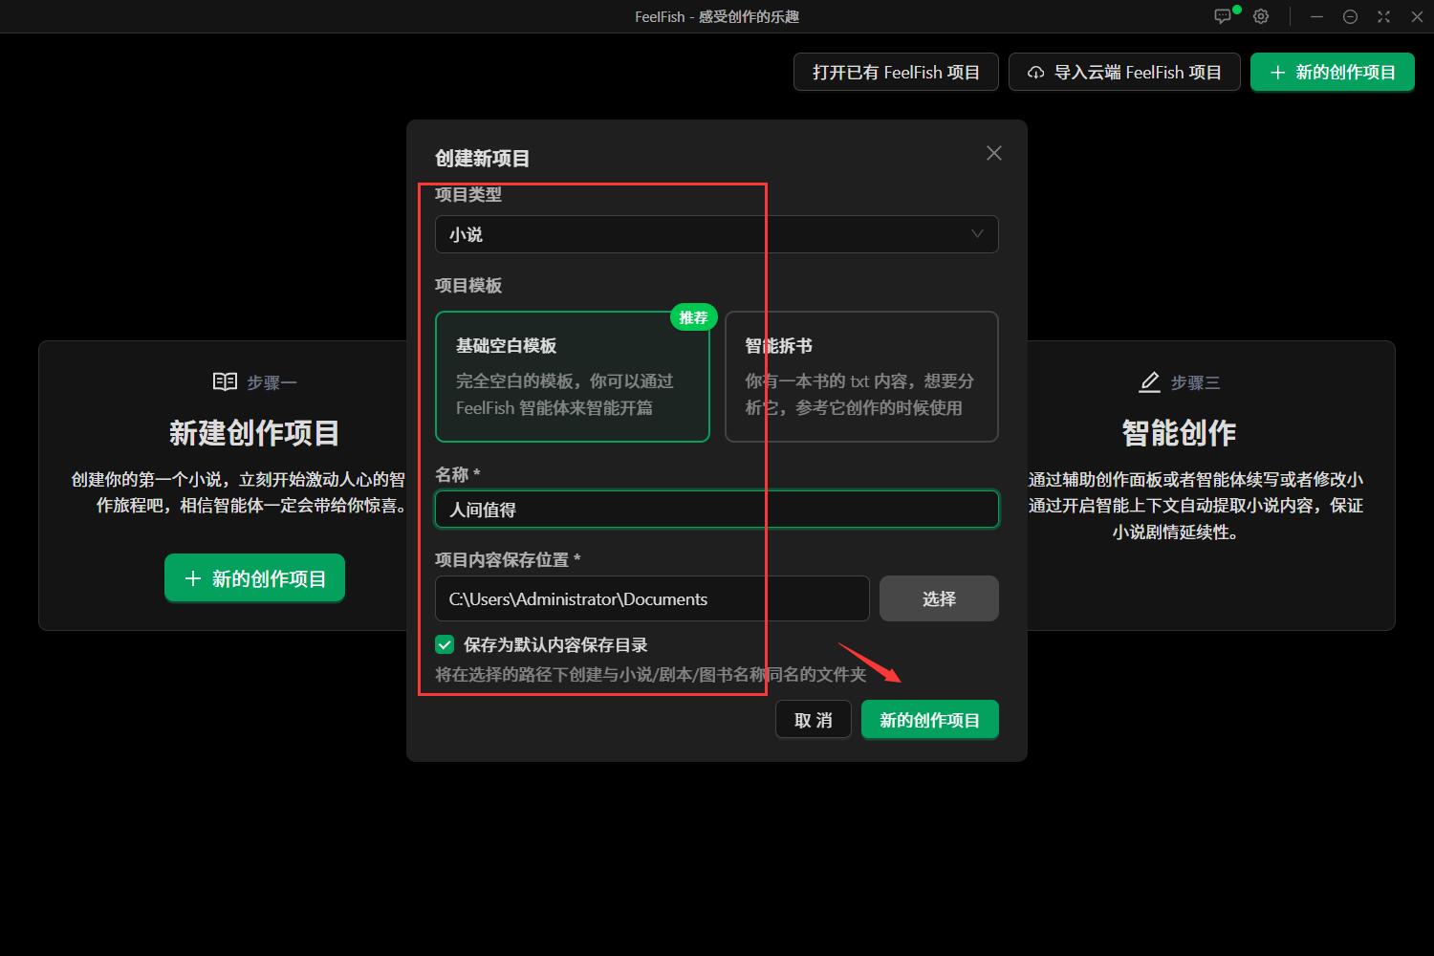Focus the 项目内容保存位置 path field
This screenshot has height=956, width=1434.
click(x=652, y=598)
